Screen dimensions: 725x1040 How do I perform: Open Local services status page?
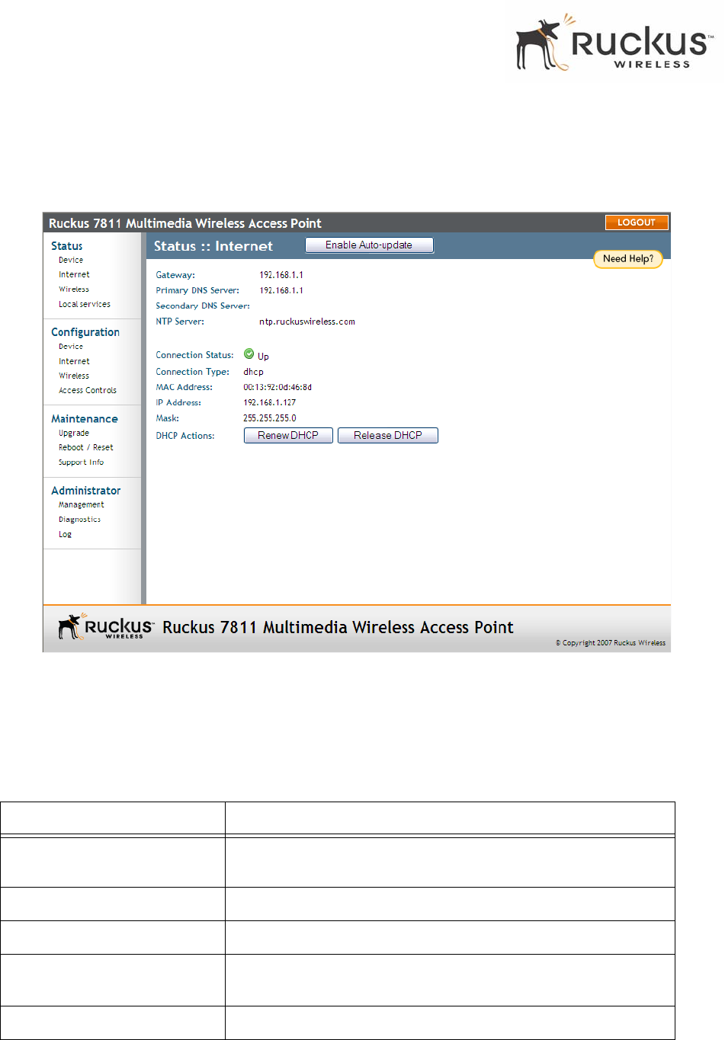85,304
